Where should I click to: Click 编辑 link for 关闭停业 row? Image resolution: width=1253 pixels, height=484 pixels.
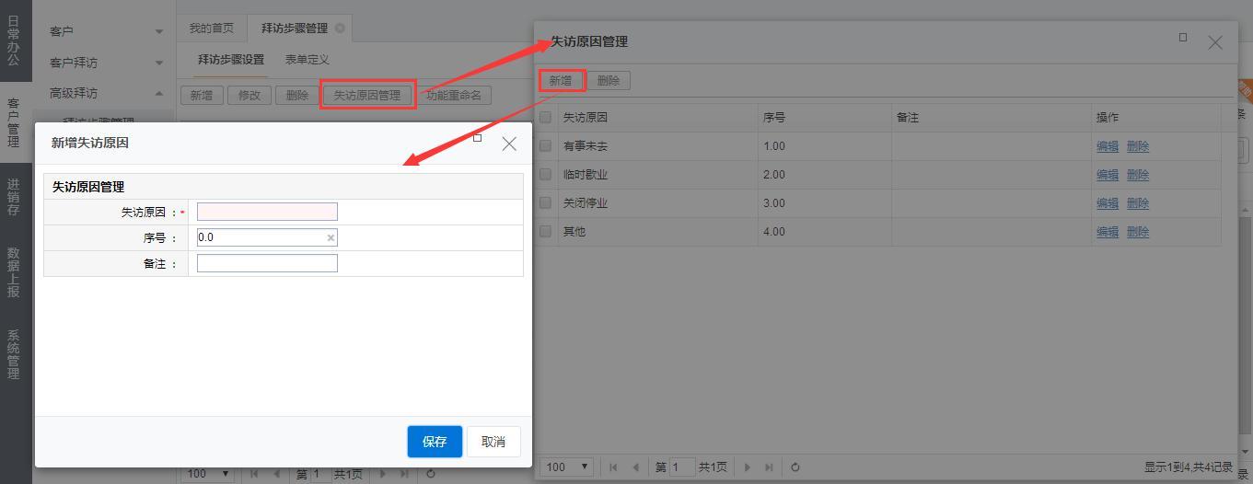coord(1107,203)
